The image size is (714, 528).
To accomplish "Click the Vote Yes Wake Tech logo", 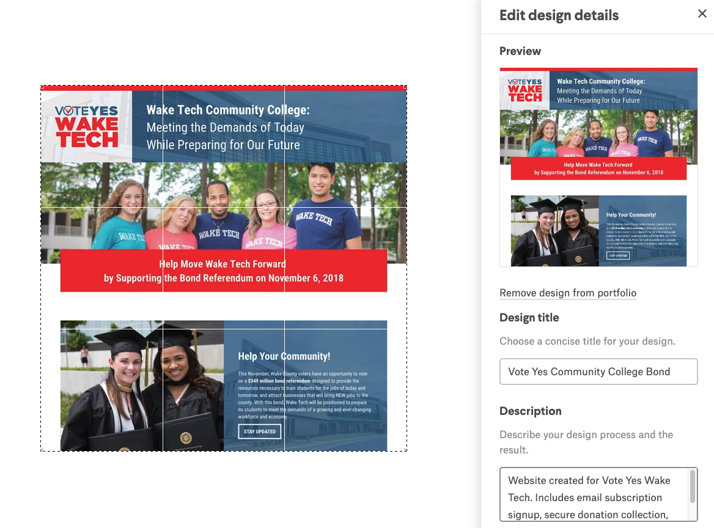I will pyautogui.click(x=87, y=127).
